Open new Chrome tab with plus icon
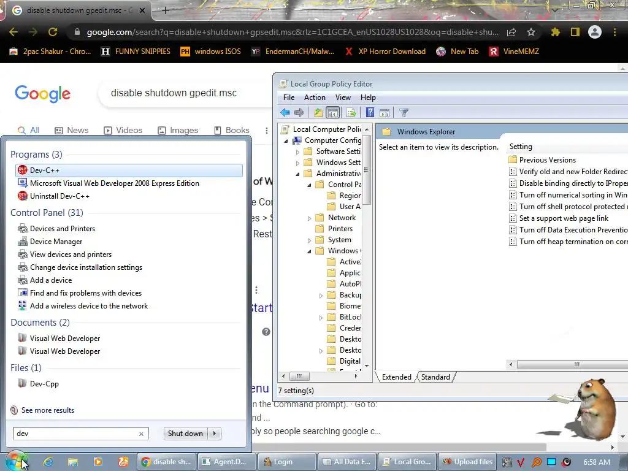Image resolution: width=628 pixels, height=471 pixels. (166, 10)
